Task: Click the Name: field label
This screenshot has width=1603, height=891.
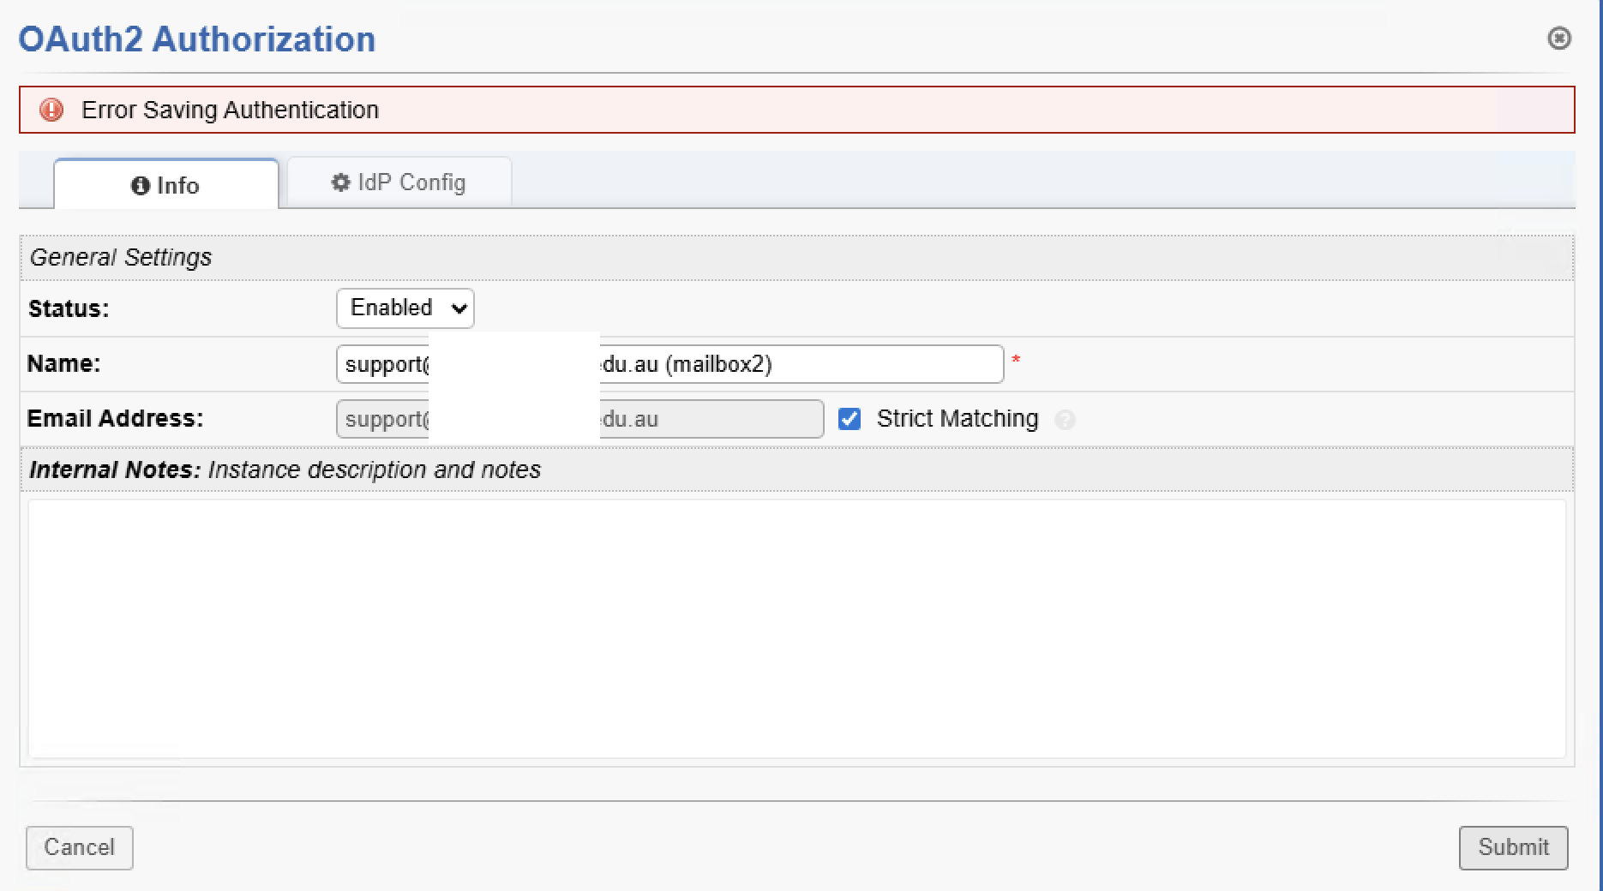Action: pyautogui.click(x=64, y=363)
